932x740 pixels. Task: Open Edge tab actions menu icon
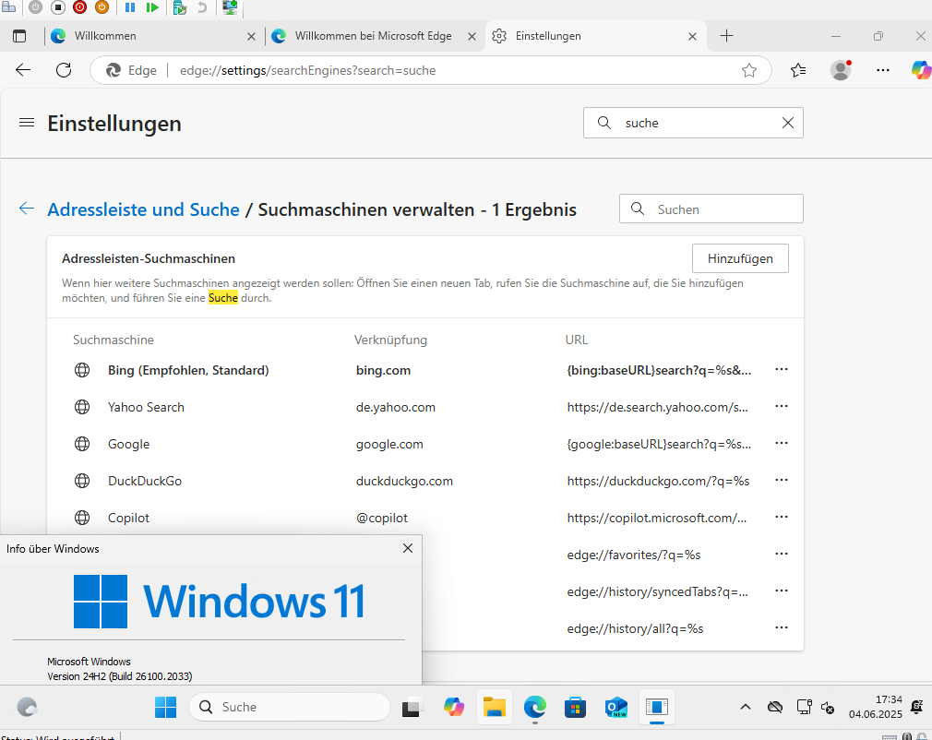pos(19,36)
